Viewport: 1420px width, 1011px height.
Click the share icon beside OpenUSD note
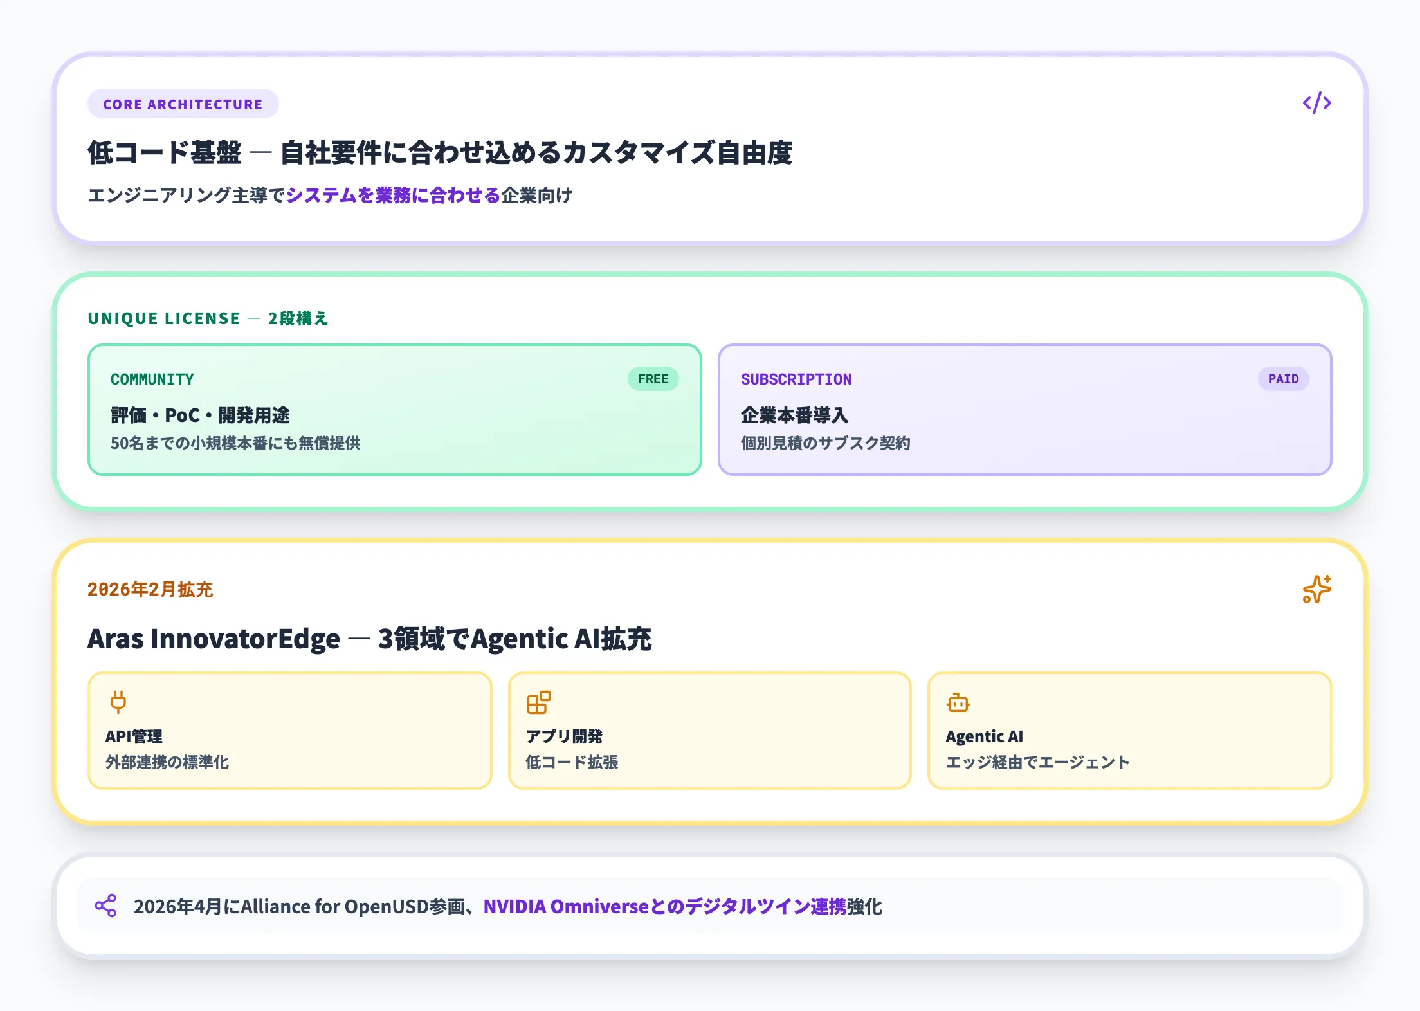click(x=105, y=906)
